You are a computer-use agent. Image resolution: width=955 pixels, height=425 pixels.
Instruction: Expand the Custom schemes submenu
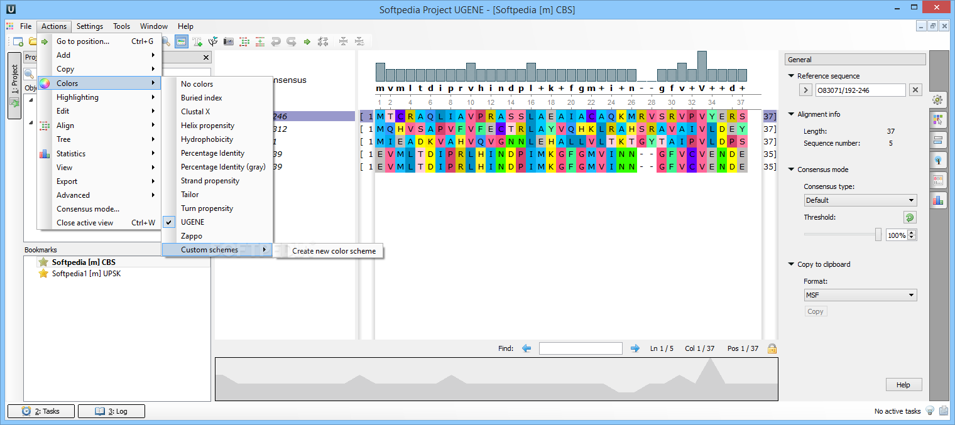click(x=217, y=250)
